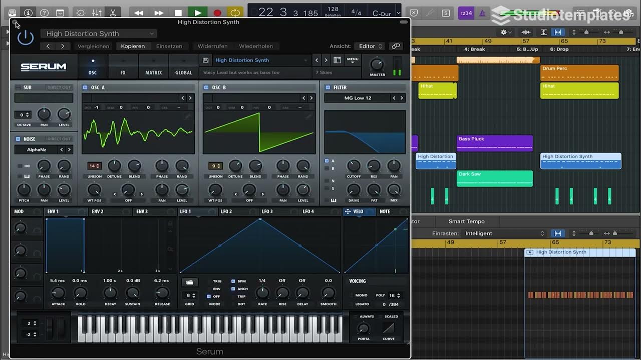Click the rewind transport button
The width and height of the screenshot is (641, 360).
(139, 12)
